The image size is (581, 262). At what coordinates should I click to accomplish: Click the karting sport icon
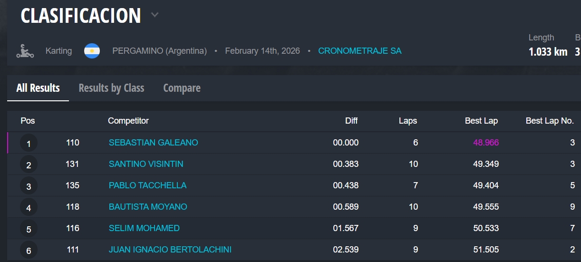pyautogui.click(x=22, y=50)
